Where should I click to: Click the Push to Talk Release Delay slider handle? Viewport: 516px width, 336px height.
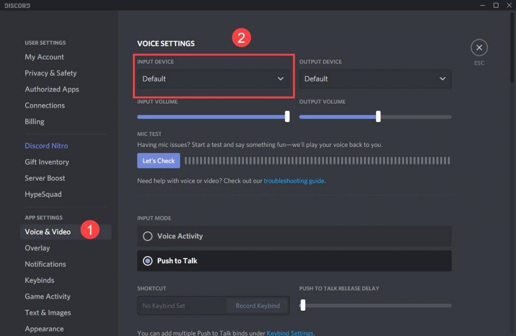point(303,305)
